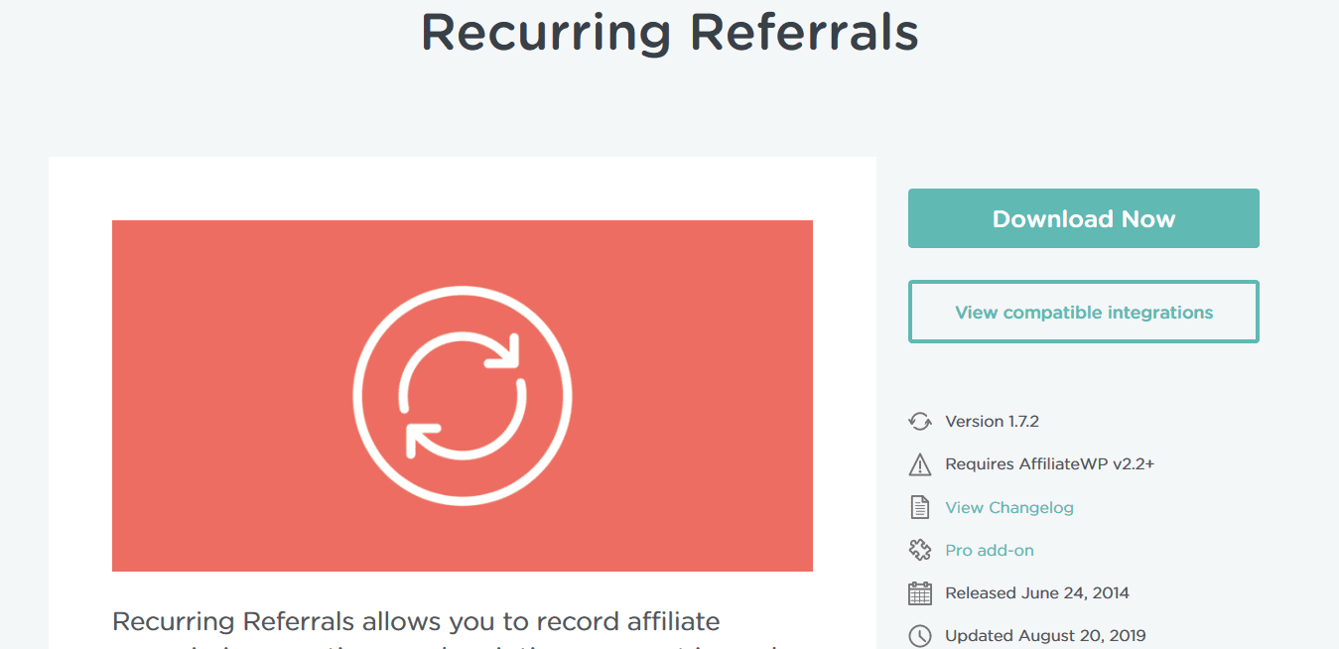
Task: Click the warning triangle icon beside Requires AffiliateWP
Action: [x=920, y=464]
